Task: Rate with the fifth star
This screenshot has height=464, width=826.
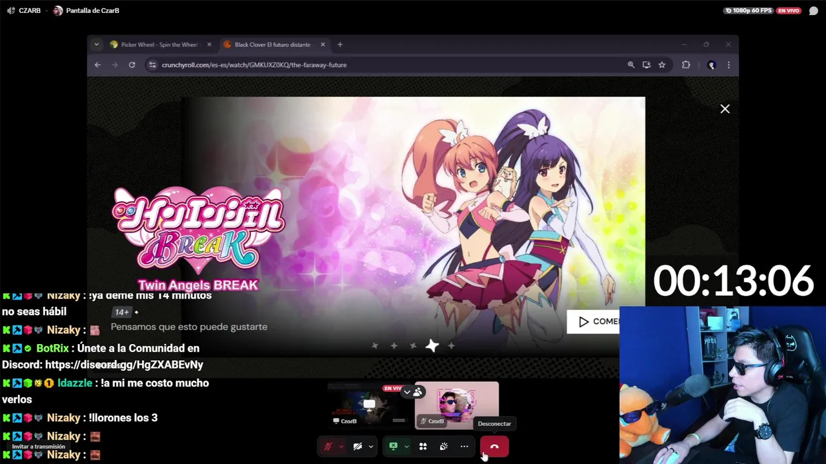Action: tap(451, 346)
